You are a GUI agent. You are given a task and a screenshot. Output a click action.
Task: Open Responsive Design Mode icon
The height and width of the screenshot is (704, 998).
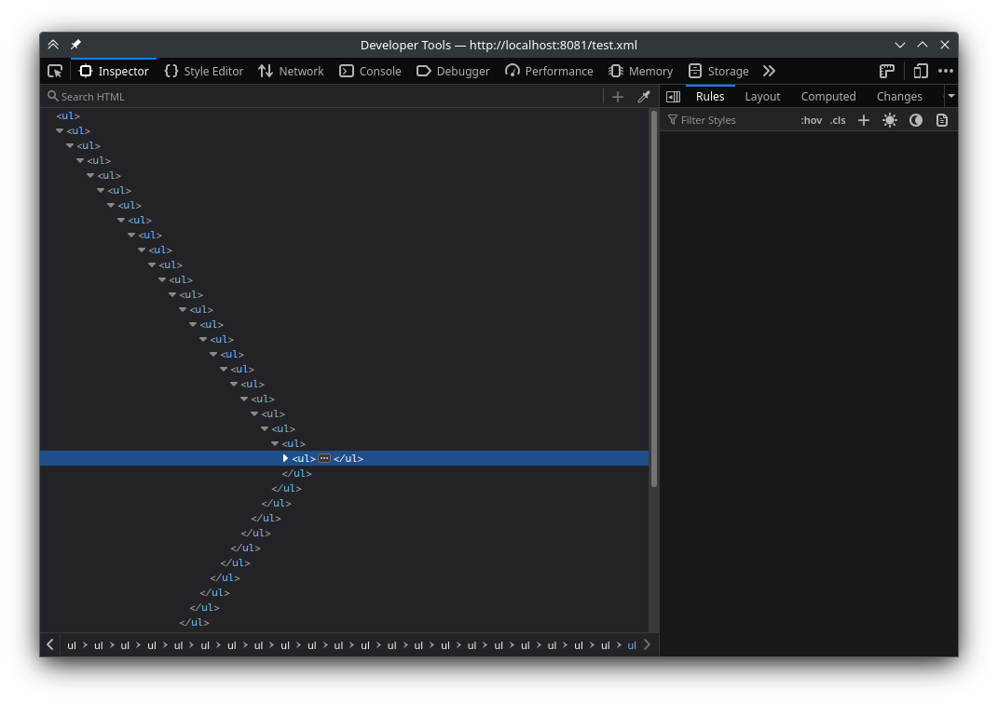920,71
